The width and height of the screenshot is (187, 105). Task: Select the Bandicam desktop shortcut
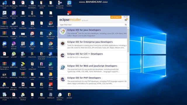51,24
